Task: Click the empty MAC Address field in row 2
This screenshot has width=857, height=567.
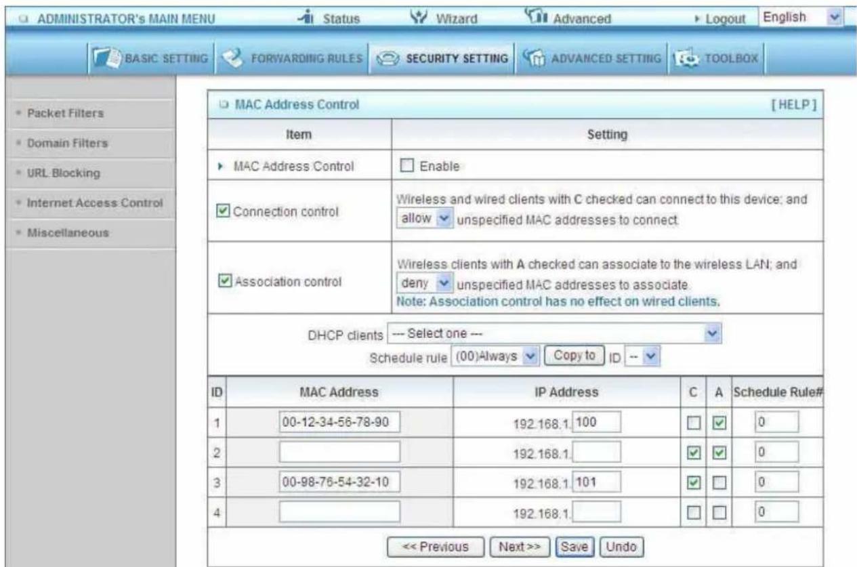Action: 339,453
